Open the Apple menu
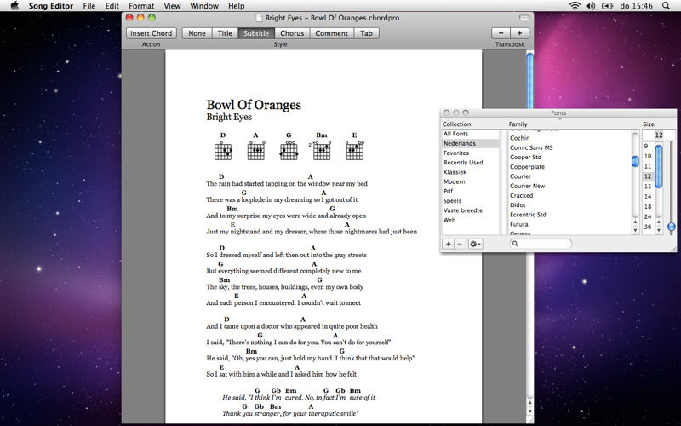 [14, 6]
